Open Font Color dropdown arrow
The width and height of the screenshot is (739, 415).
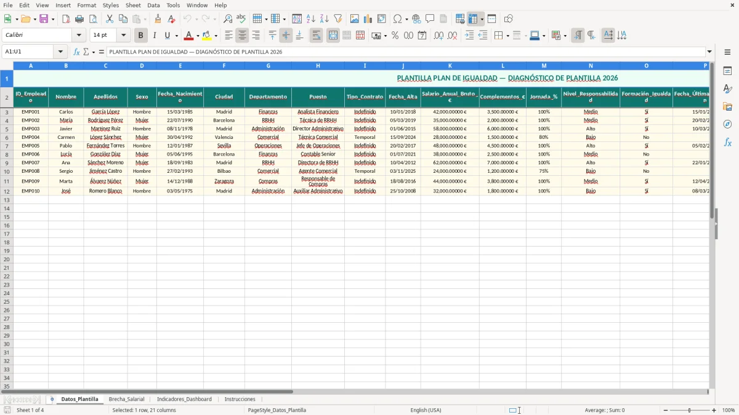tap(198, 36)
